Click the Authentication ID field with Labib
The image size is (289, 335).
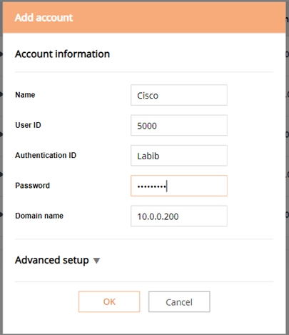point(179,156)
